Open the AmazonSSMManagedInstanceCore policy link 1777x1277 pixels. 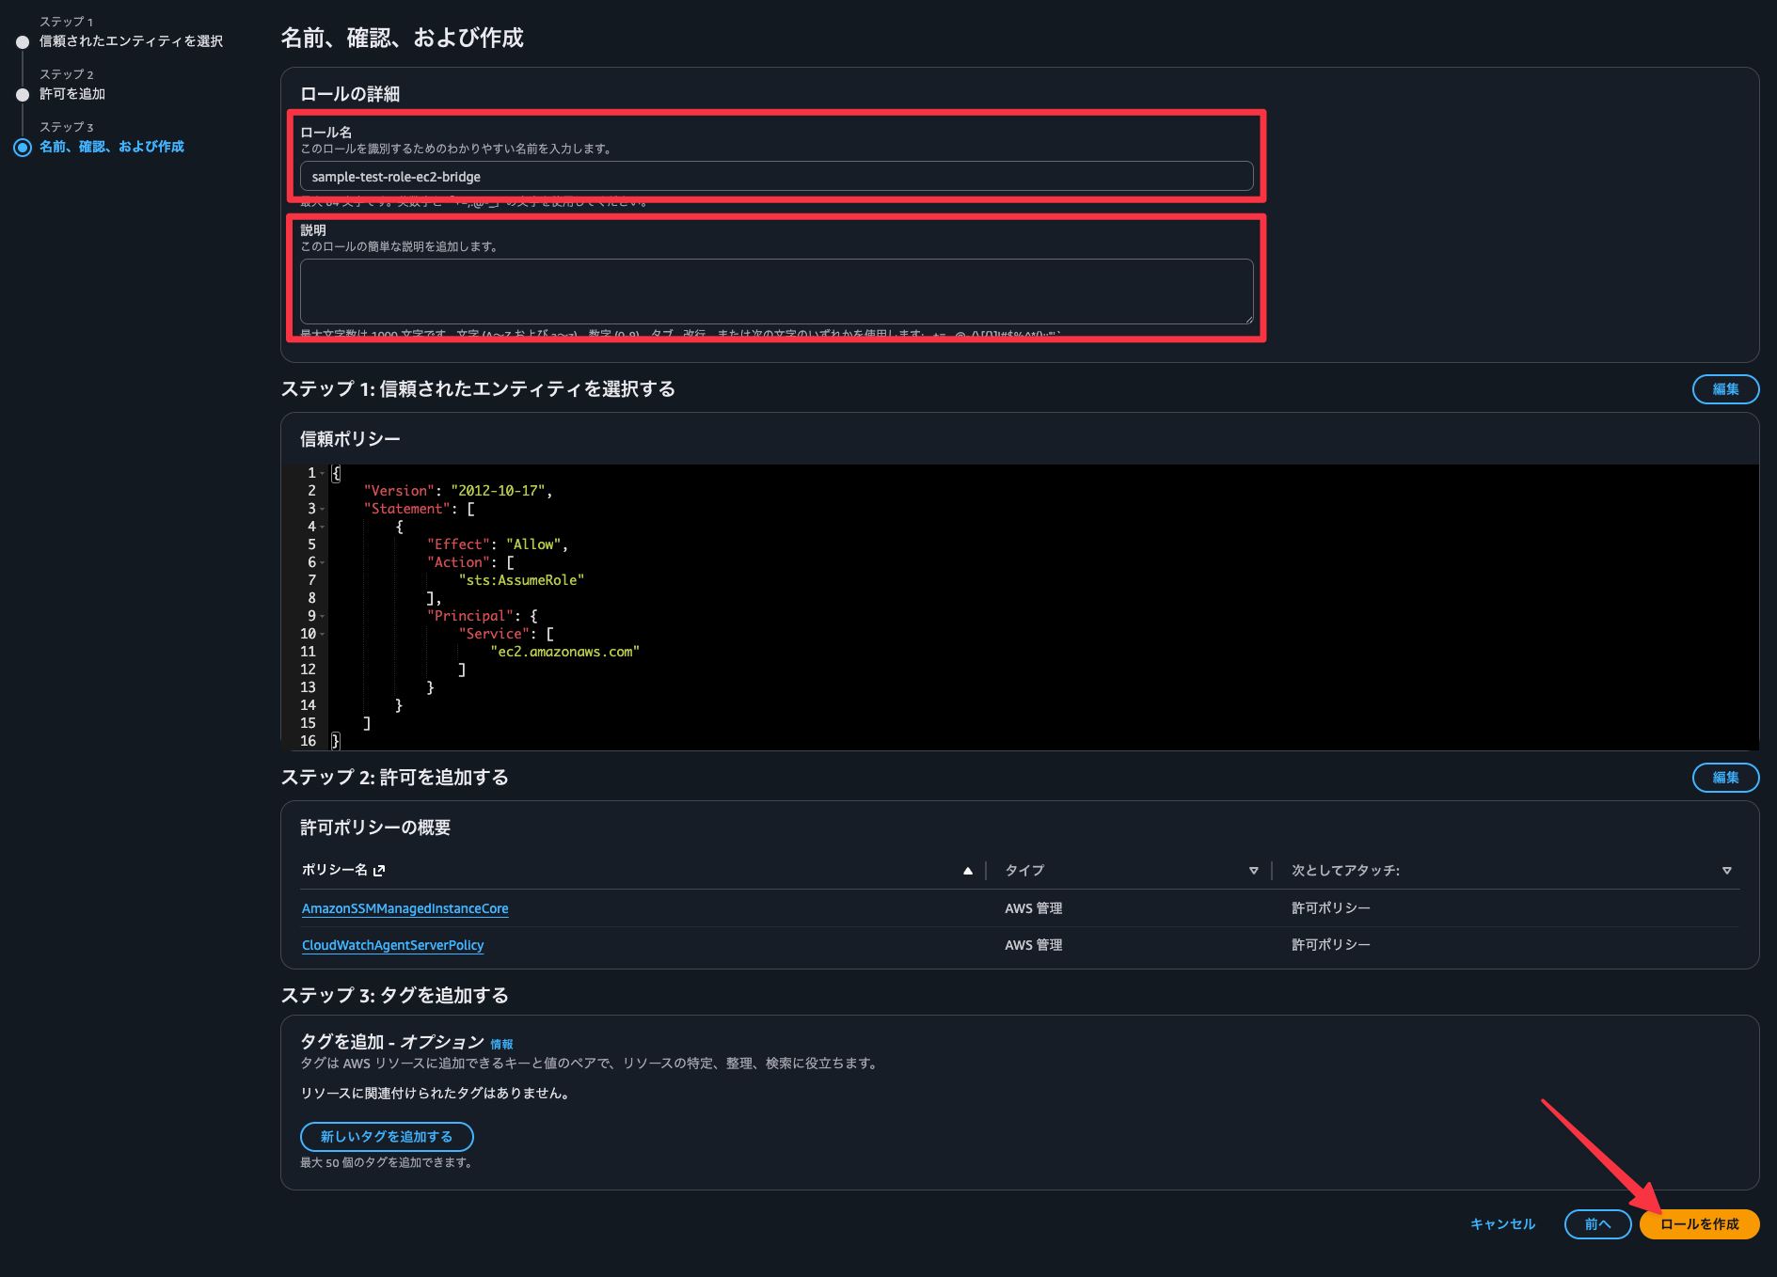pyautogui.click(x=405, y=908)
